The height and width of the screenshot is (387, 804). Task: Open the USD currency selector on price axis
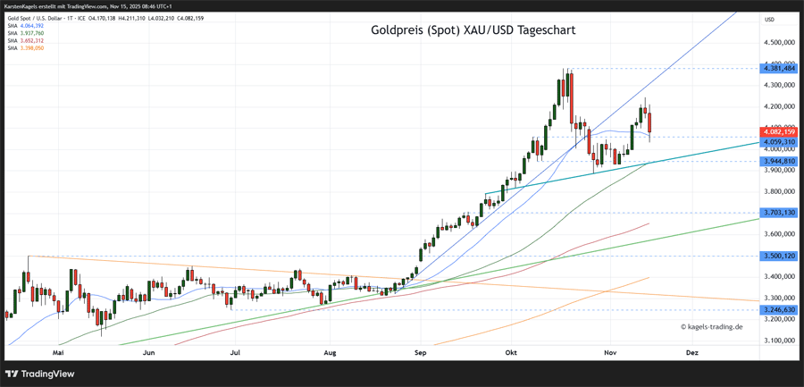click(x=769, y=19)
